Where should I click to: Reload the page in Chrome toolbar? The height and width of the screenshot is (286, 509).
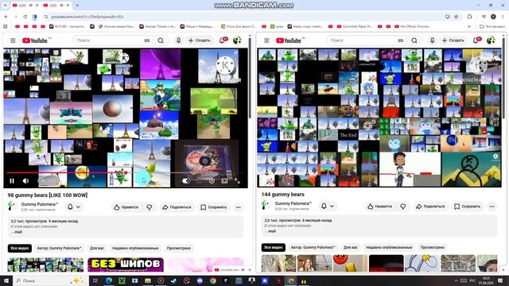tap(25, 17)
